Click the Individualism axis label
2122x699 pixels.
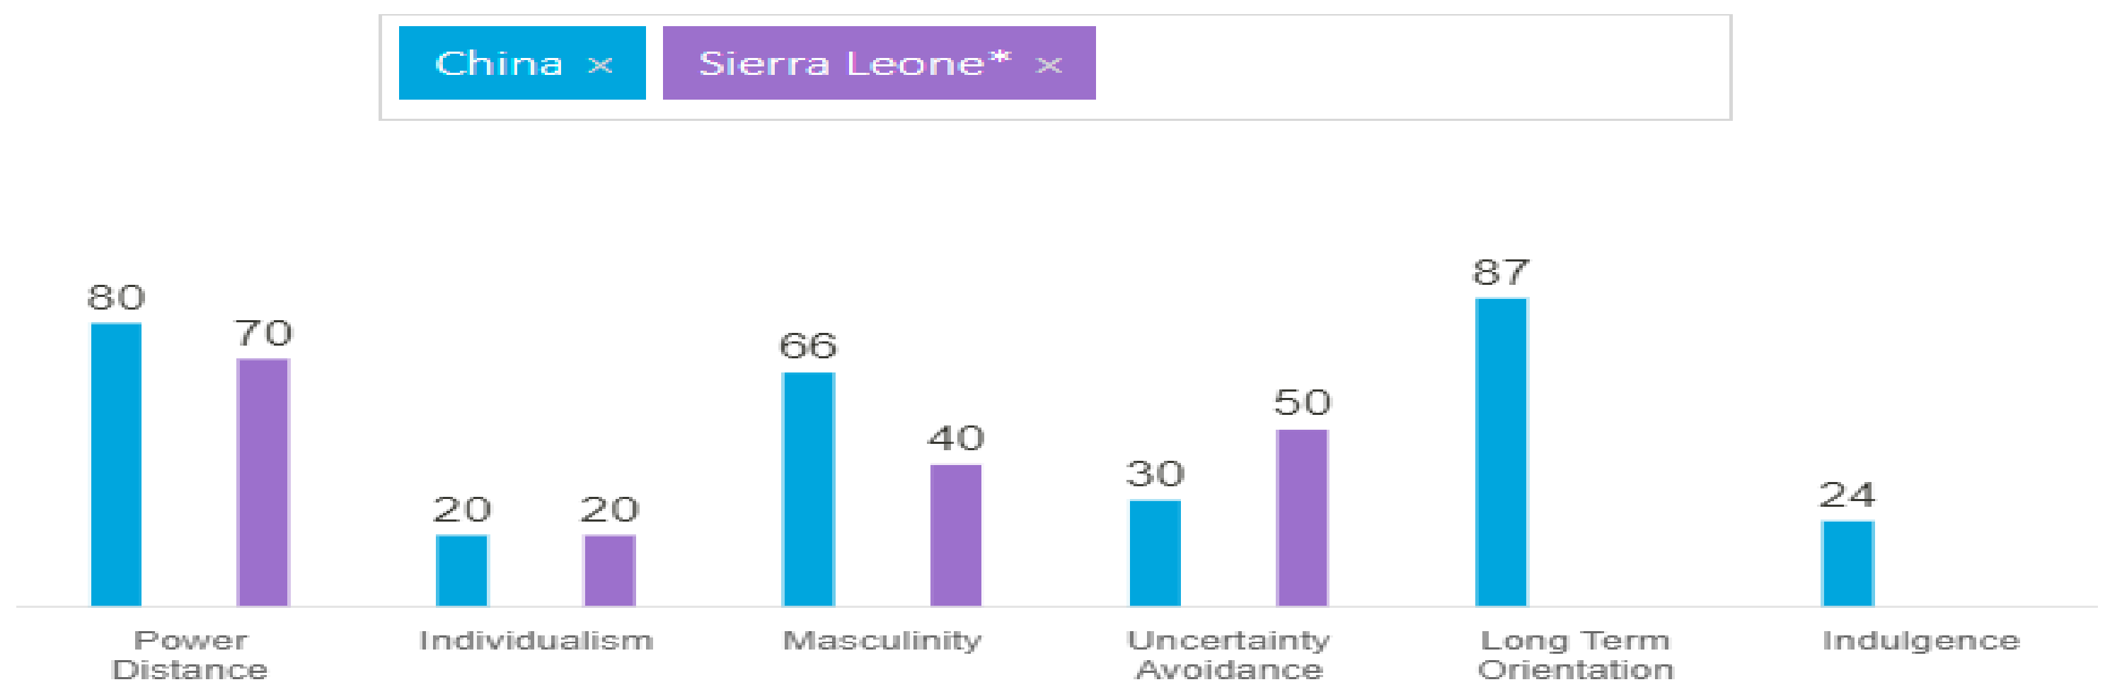[x=536, y=640]
